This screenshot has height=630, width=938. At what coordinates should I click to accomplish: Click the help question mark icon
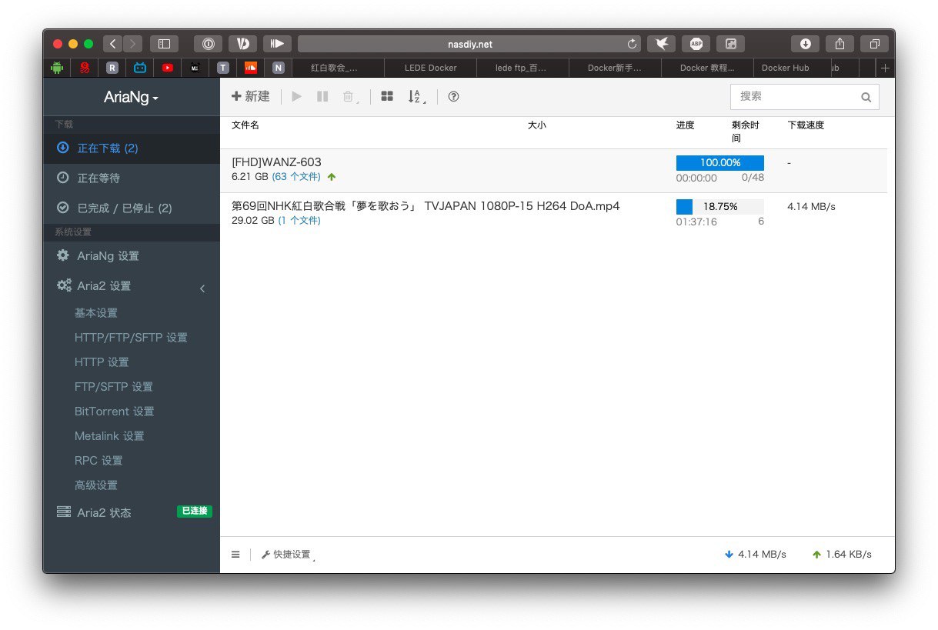pos(453,97)
